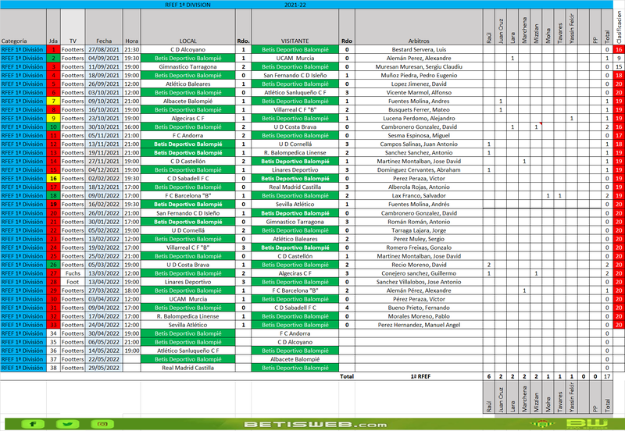Select referee 'Sesma Espinosa, Miguel'
The width and height of the screenshot is (625, 431).
pyautogui.click(x=419, y=135)
